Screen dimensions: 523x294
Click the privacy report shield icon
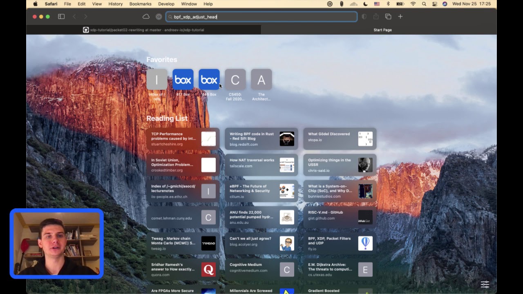point(364,17)
